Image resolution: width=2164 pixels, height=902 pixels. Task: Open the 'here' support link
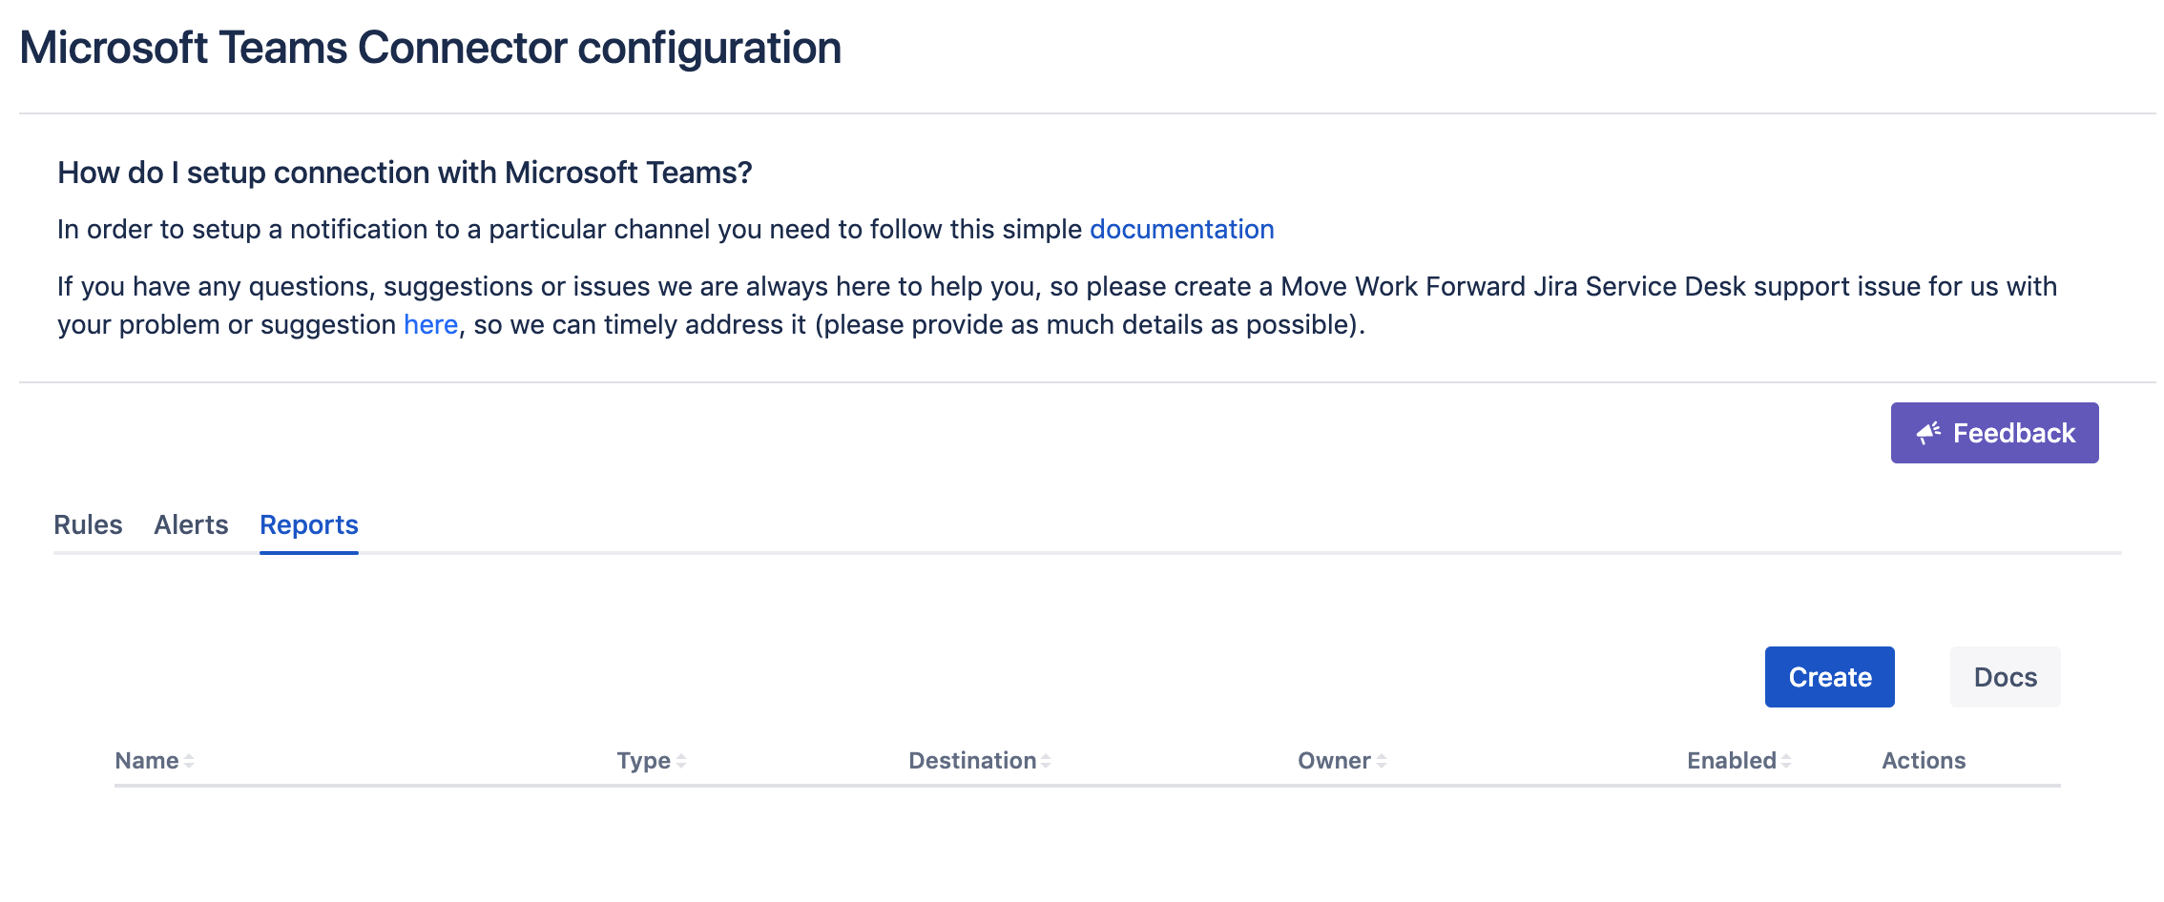click(x=430, y=325)
